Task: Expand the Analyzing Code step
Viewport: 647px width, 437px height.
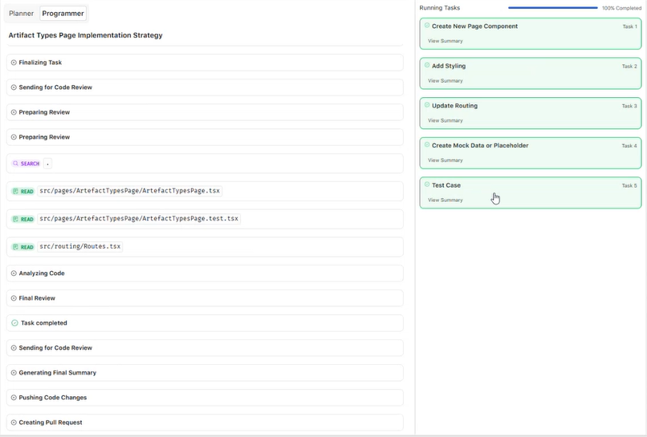Action: point(205,273)
